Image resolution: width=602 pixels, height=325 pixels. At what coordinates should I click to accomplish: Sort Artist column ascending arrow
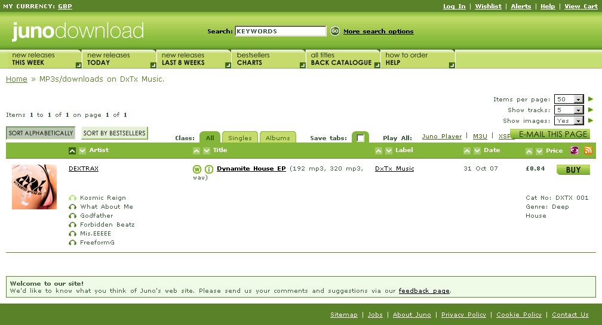pyautogui.click(x=72, y=151)
